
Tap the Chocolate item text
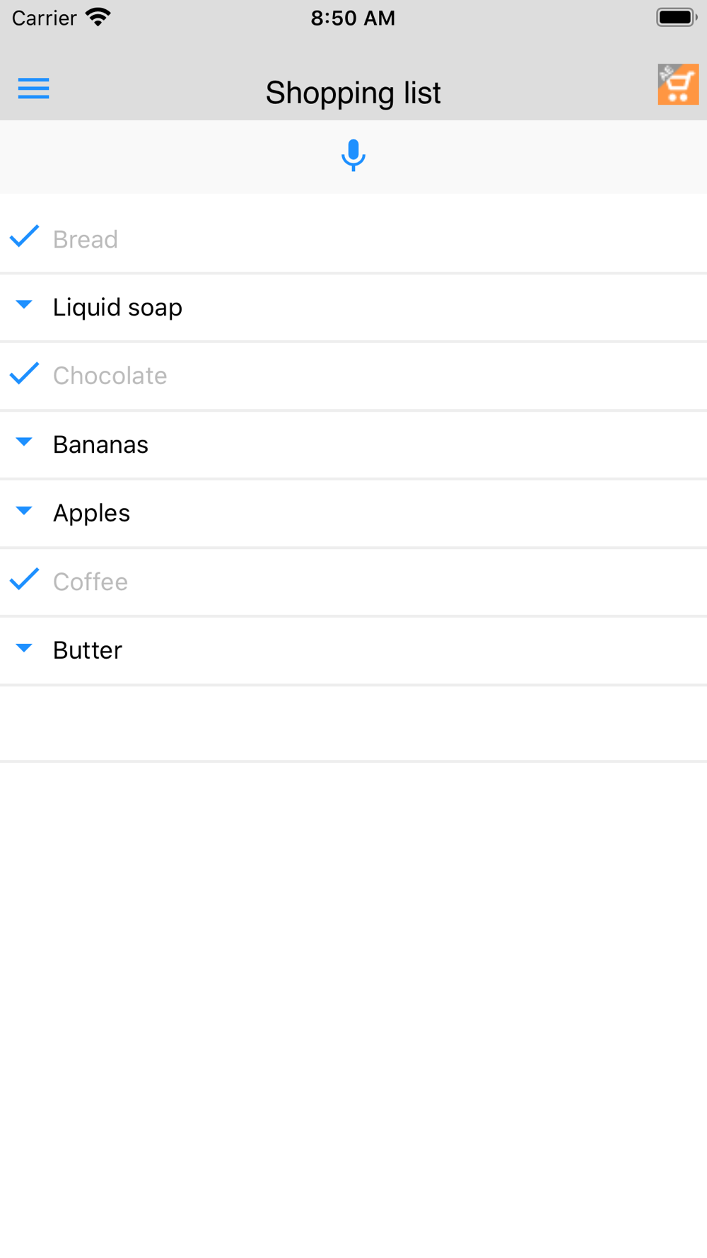coord(110,376)
